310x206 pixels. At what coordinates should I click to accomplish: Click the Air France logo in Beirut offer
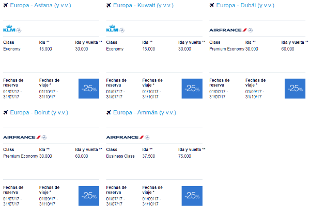pyautogui.click(x=22, y=137)
